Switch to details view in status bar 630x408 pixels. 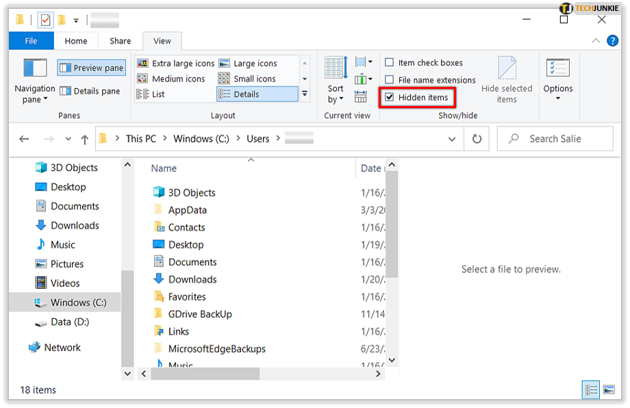point(590,390)
